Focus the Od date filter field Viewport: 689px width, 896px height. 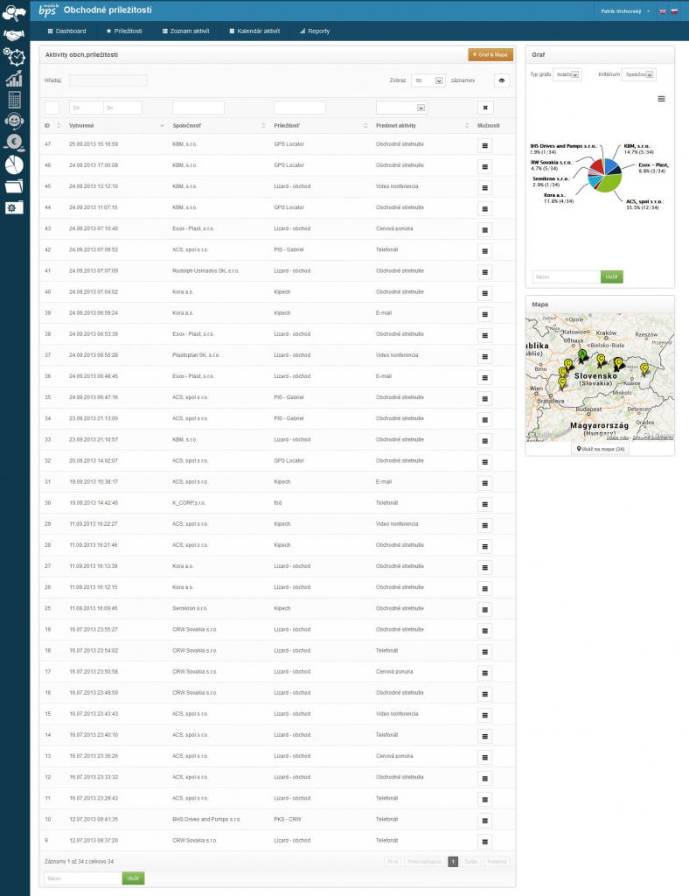pos(86,108)
